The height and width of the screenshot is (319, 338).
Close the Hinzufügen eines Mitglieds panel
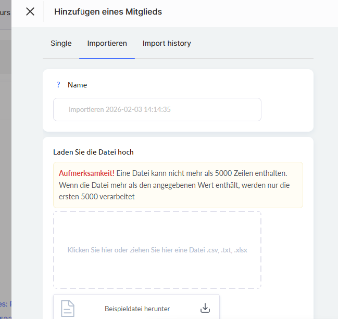coord(30,11)
